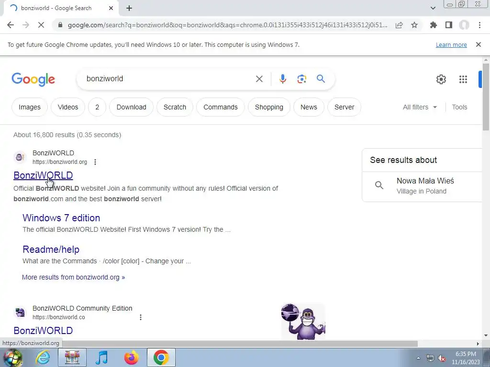Click the bonziworld.org site favicon
Viewport: 490px width, 367px height.
point(20,157)
